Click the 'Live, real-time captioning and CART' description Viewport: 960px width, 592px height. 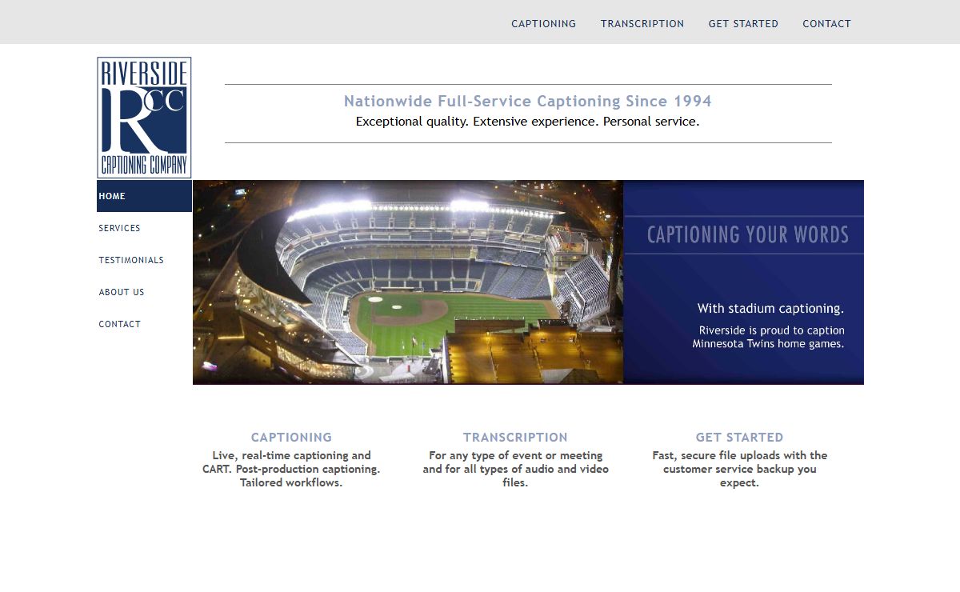(x=291, y=469)
